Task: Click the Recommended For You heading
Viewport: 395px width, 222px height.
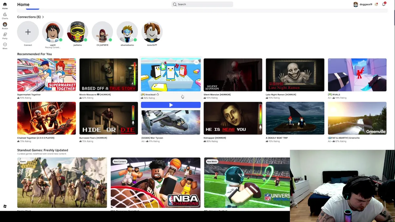Action: 35,54
